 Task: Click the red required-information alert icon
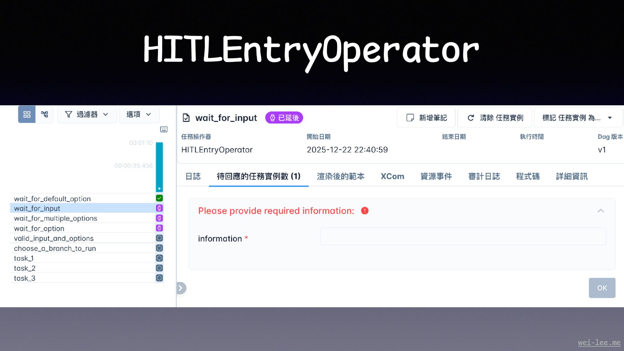[x=365, y=211]
